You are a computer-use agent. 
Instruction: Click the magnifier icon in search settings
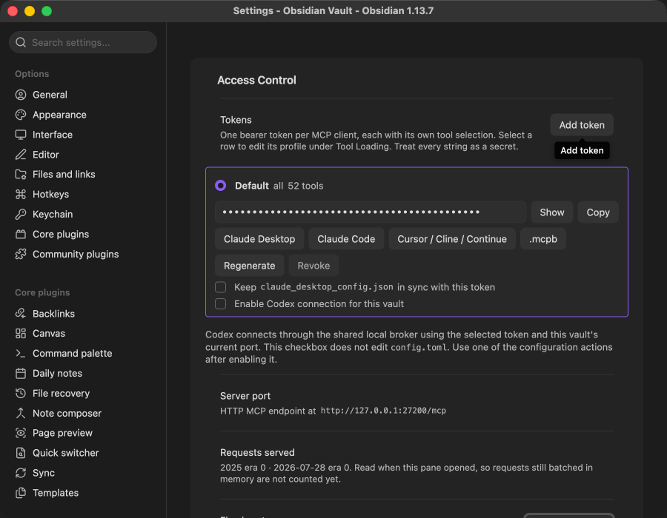tap(21, 42)
